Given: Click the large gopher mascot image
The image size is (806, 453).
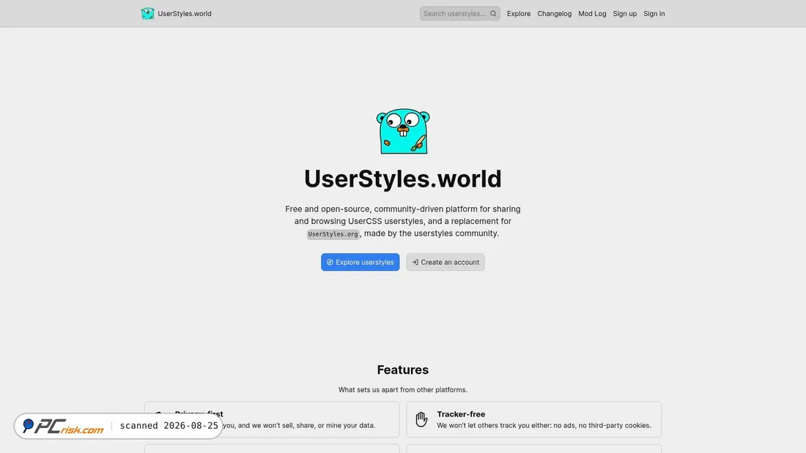Looking at the screenshot, I should (x=403, y=131).
